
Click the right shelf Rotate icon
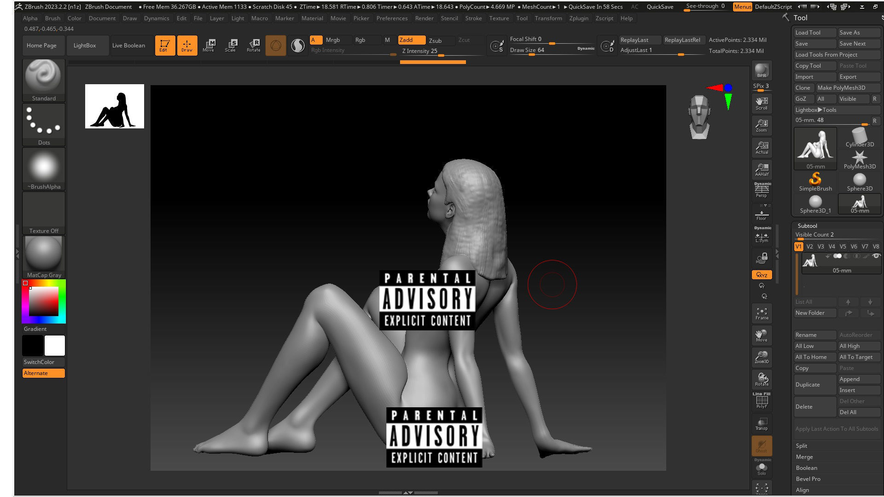[762, 379]
